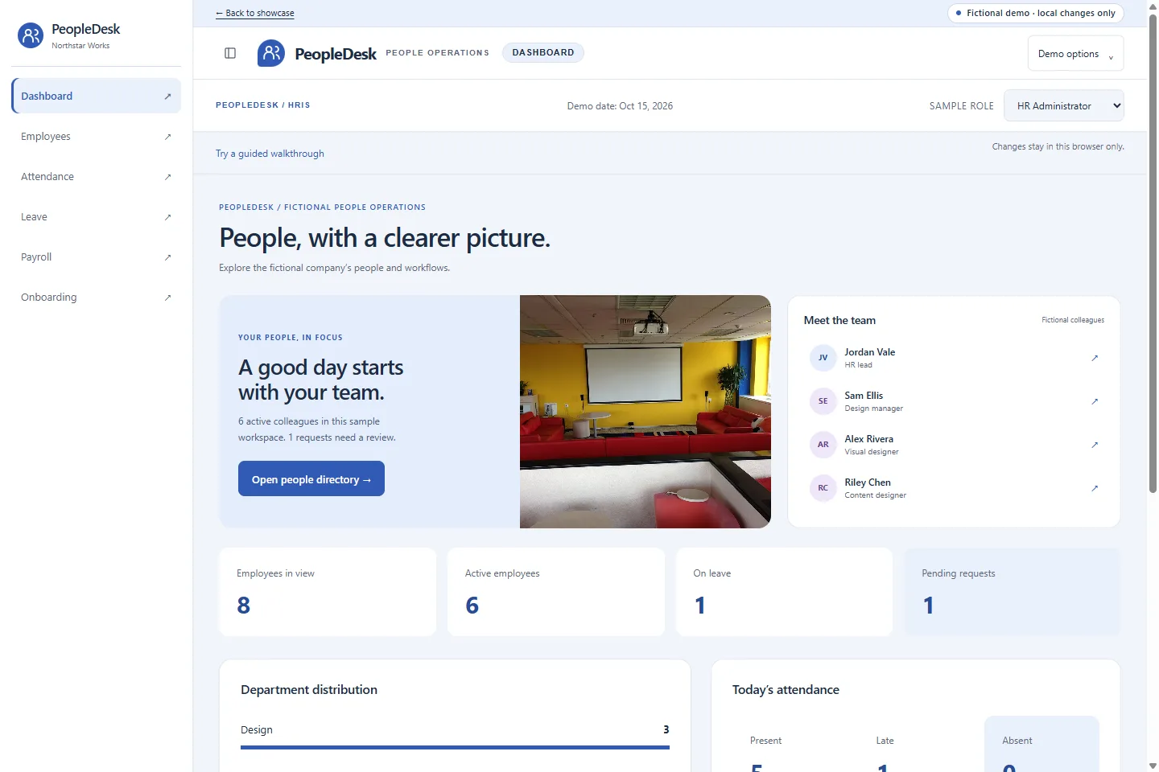
Task: Click the 'Changes stay in this browser only.' text
Action: (1058, 146)
